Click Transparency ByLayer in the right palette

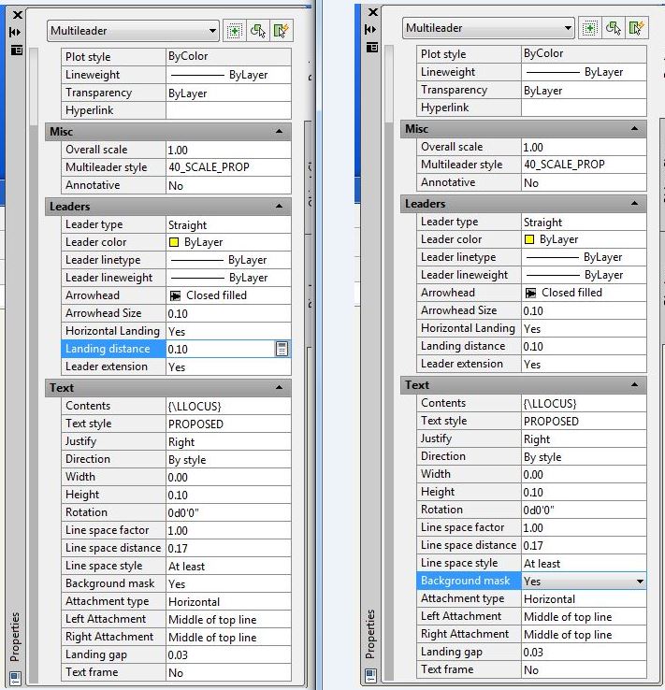[x=584, y=90]
